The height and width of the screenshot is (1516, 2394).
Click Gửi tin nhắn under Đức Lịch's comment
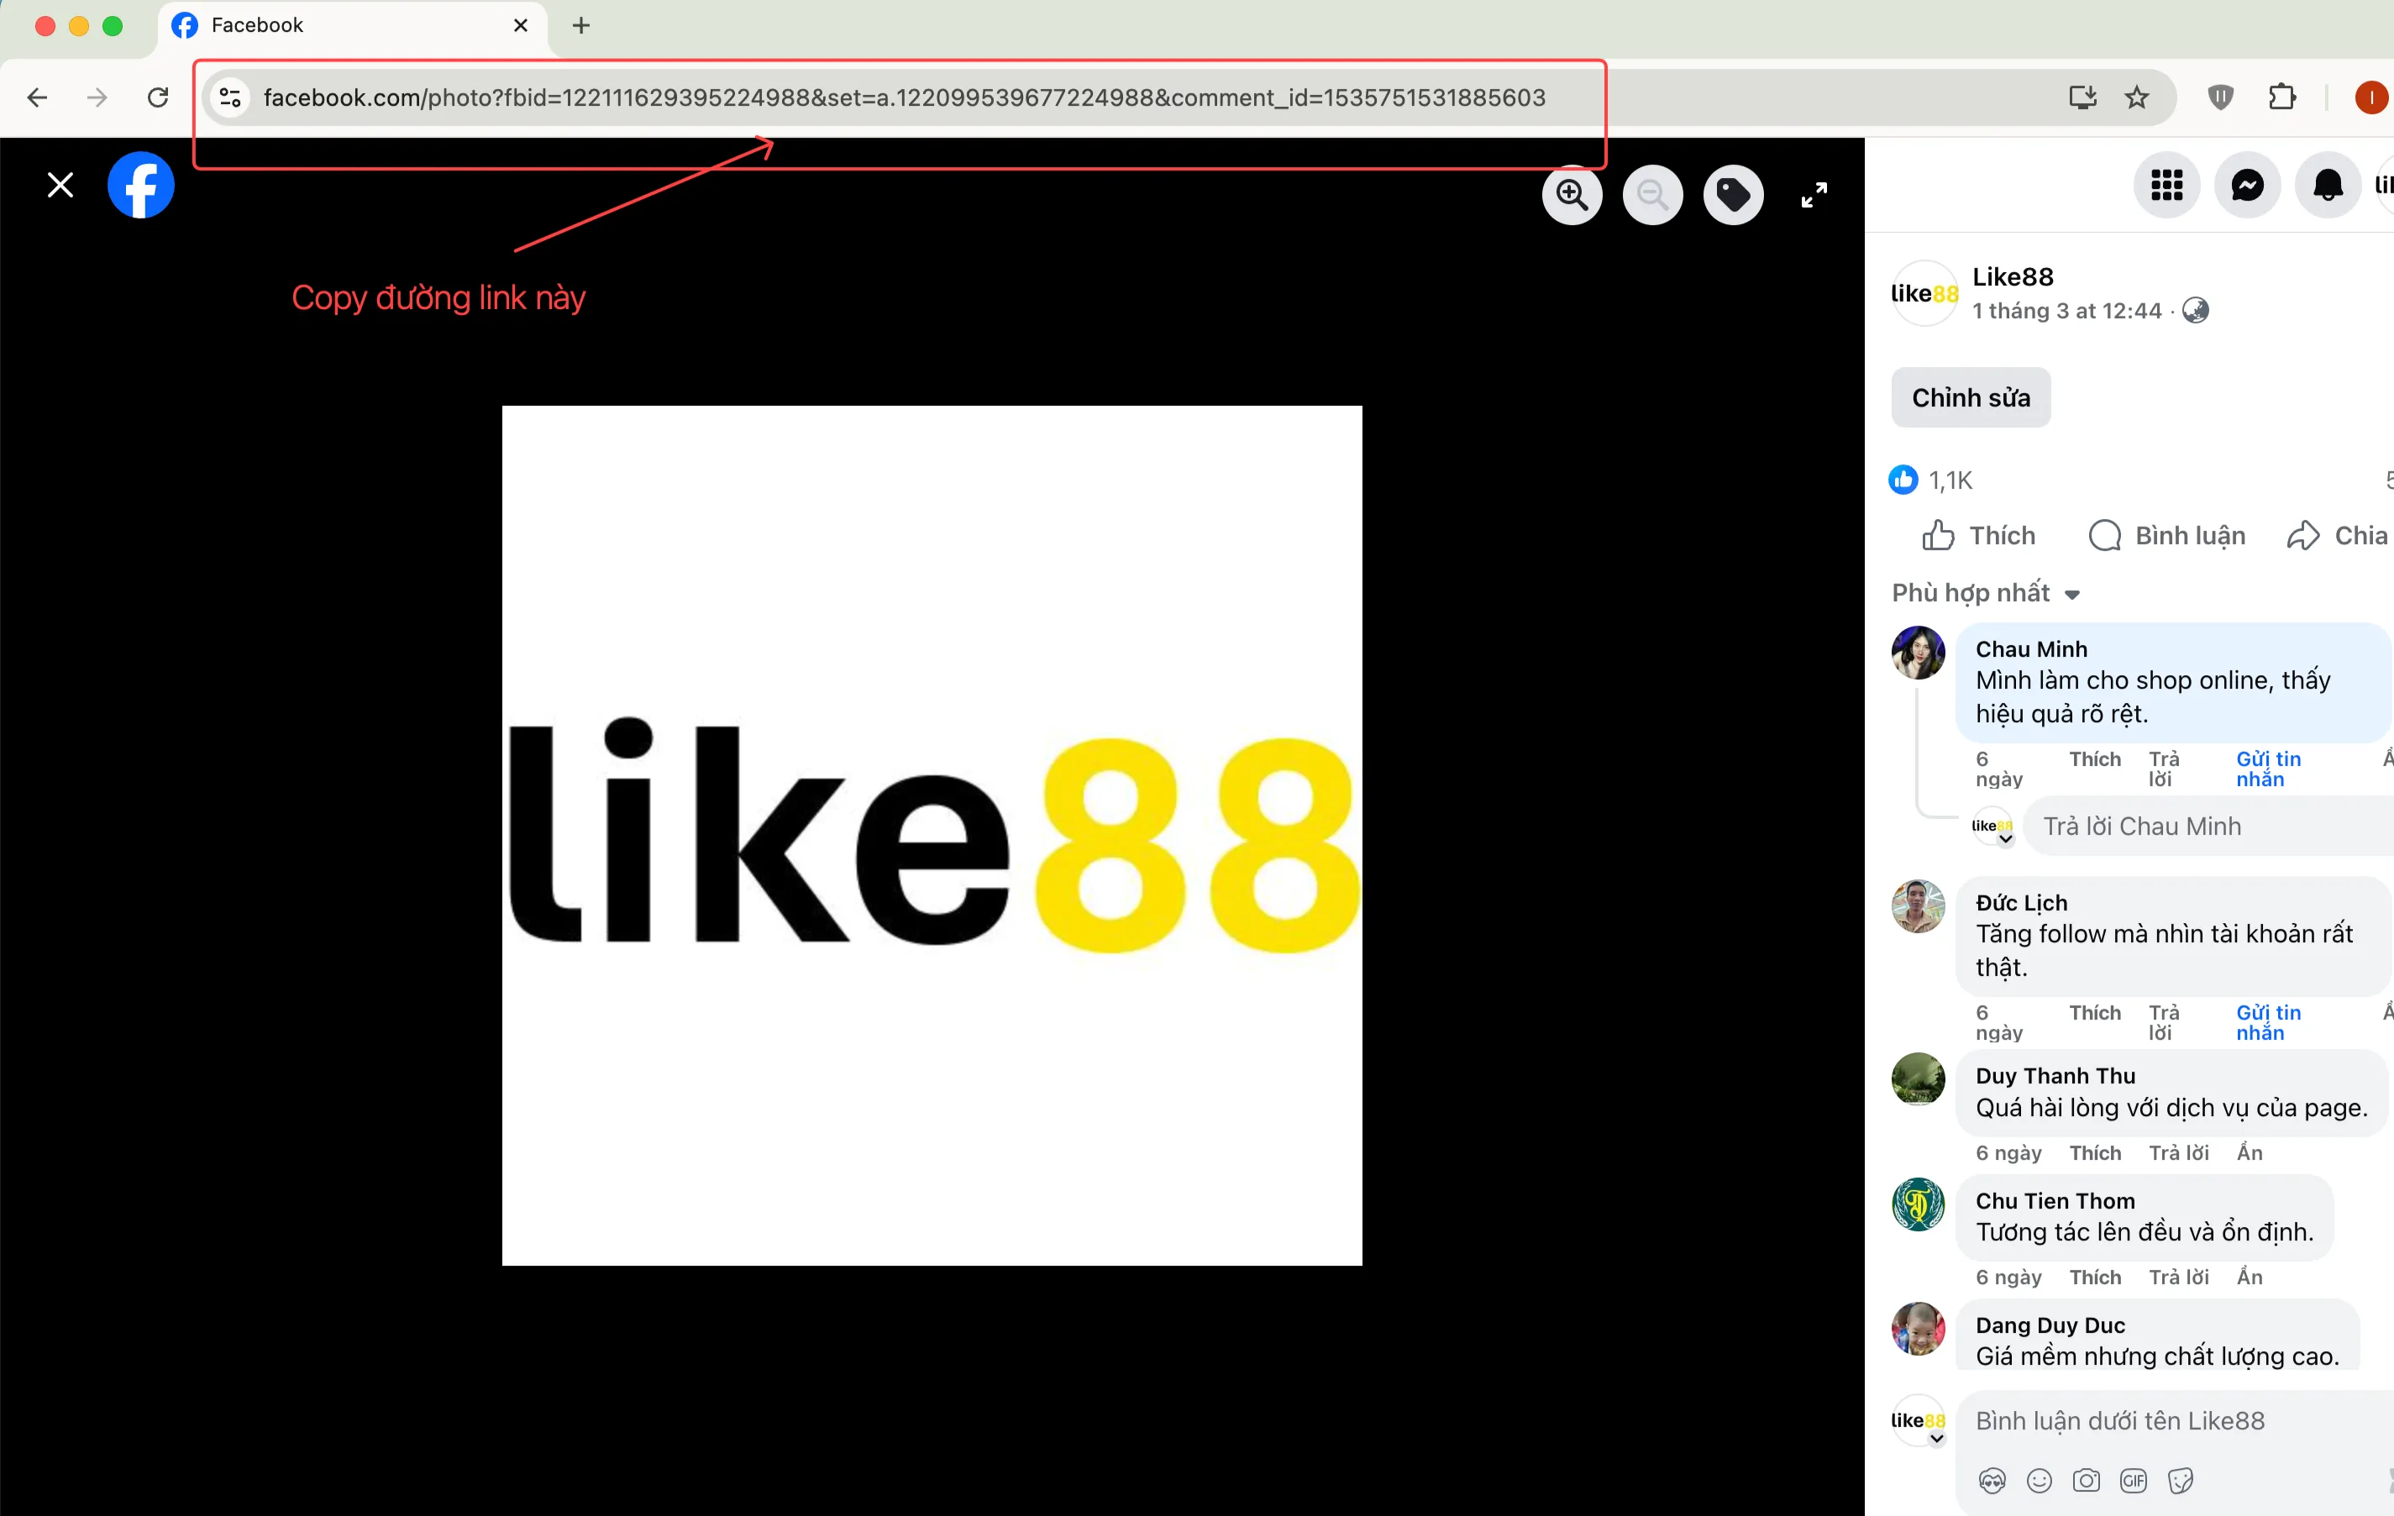tap(2268, 1023)
